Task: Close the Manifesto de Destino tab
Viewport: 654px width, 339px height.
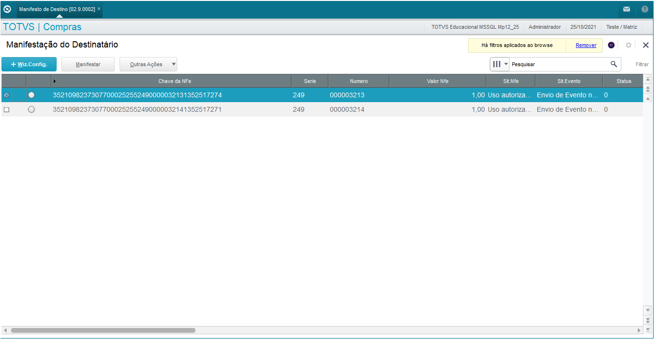Action: click(99, 9)
